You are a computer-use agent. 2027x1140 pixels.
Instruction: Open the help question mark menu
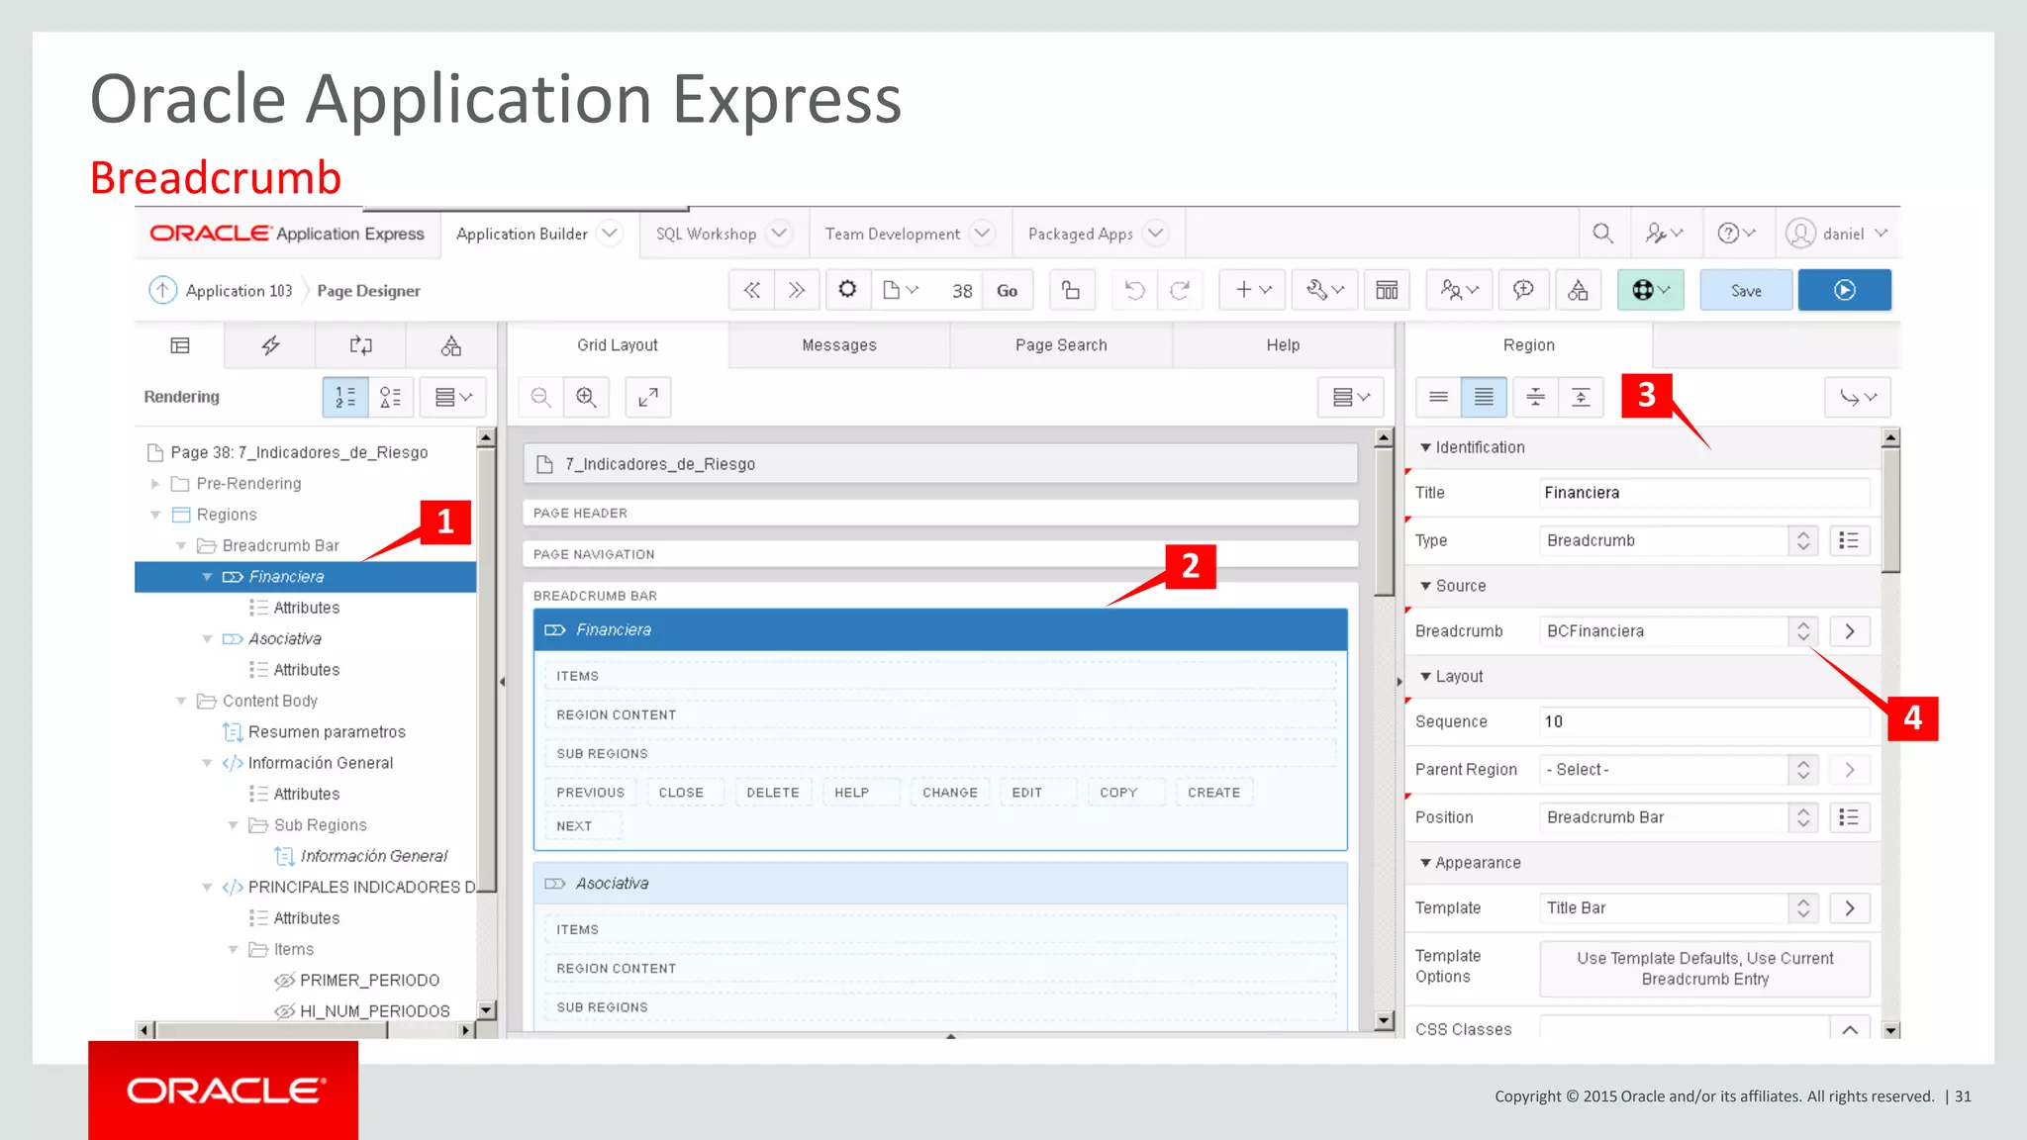1736,234
